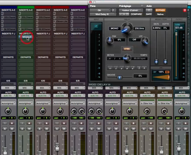Open the 'aucungroup' dropdown on the blue track
The height and width of the screenshot is (155, 191).
point(8,103)
